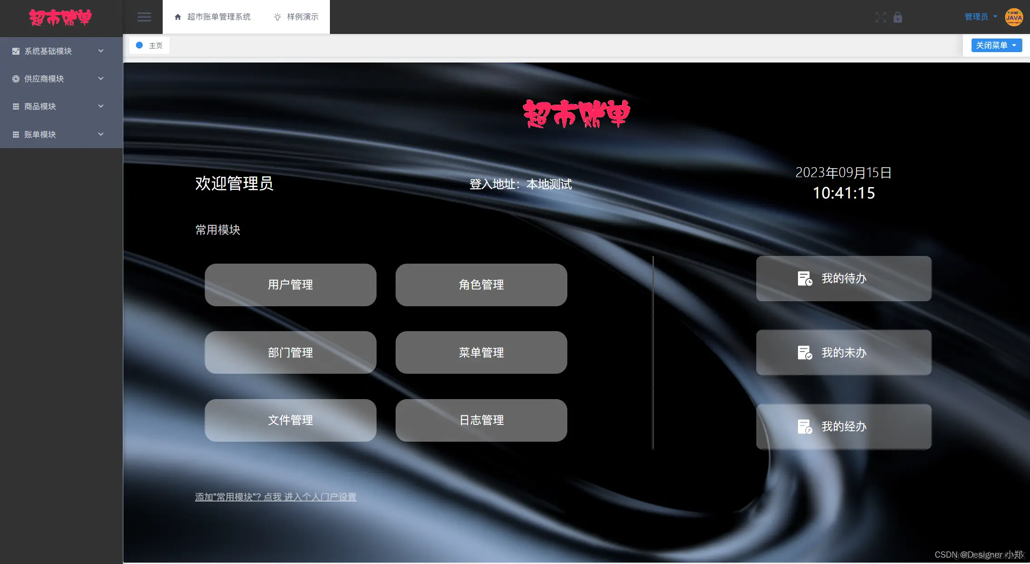Click the green dot on 主页 tab

click(x=139, y=45)
